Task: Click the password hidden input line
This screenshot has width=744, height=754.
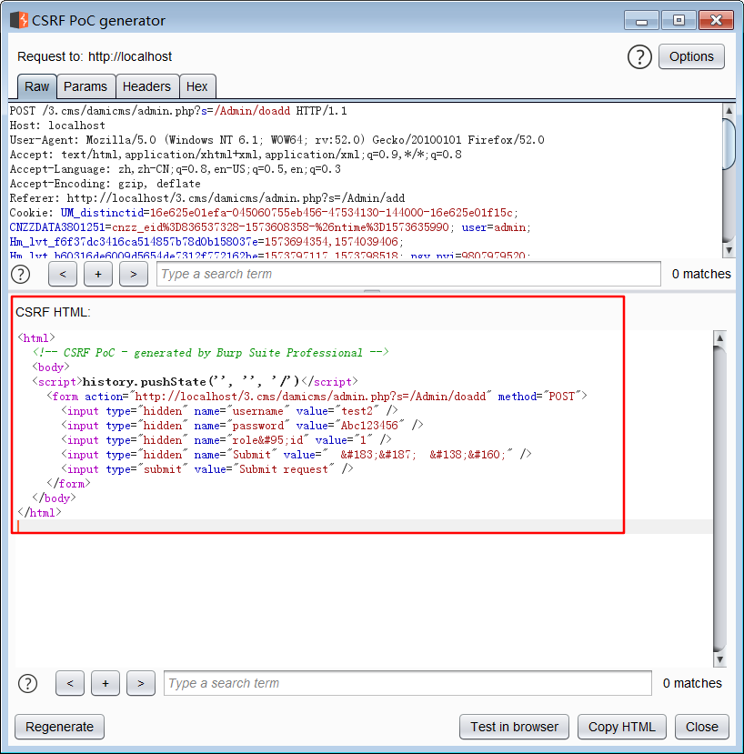Action: [x=242, y=425]
